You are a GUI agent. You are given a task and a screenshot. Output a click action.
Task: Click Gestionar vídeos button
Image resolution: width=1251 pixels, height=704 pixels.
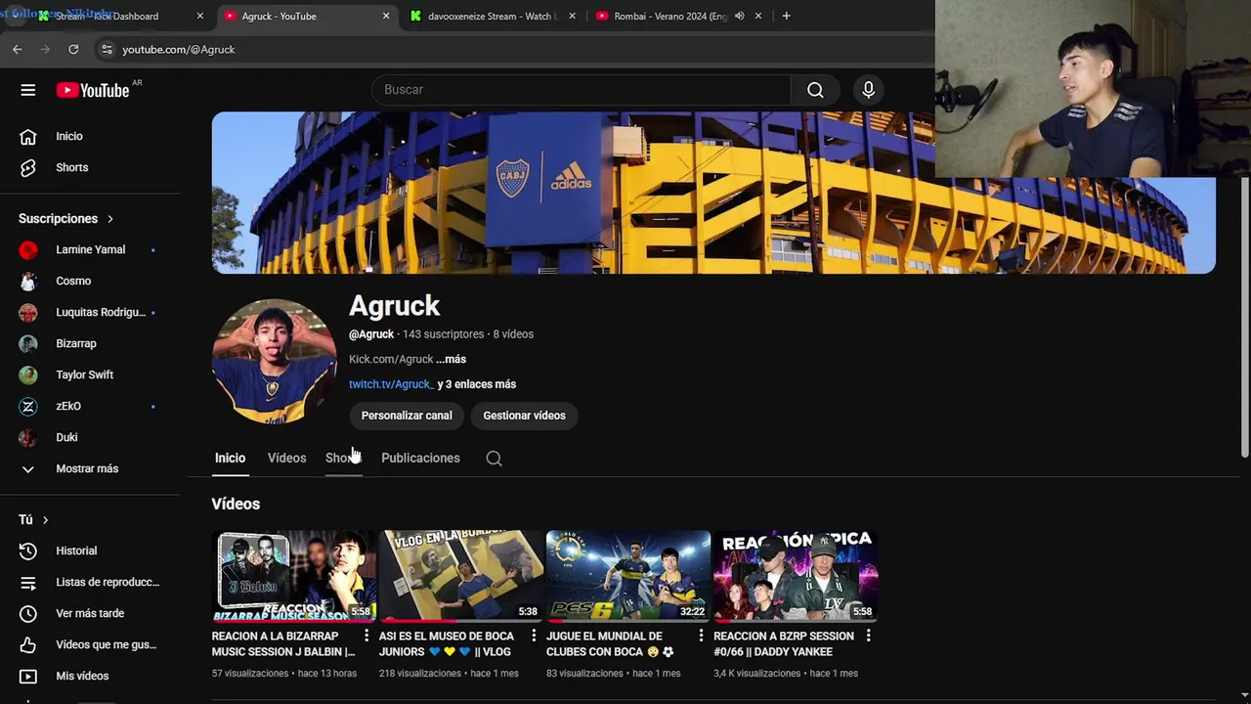[524, 416]
